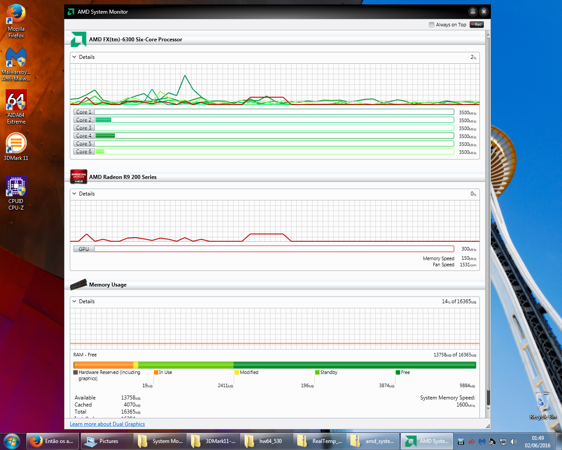Viewport: 562px width, 450px height.
Task: Open the Windows Start menu orb
Action: [x=12, y=441]
